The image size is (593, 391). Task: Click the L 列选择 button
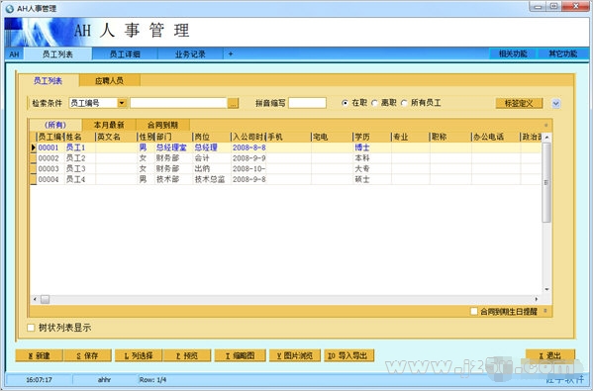tap(139, 355)
